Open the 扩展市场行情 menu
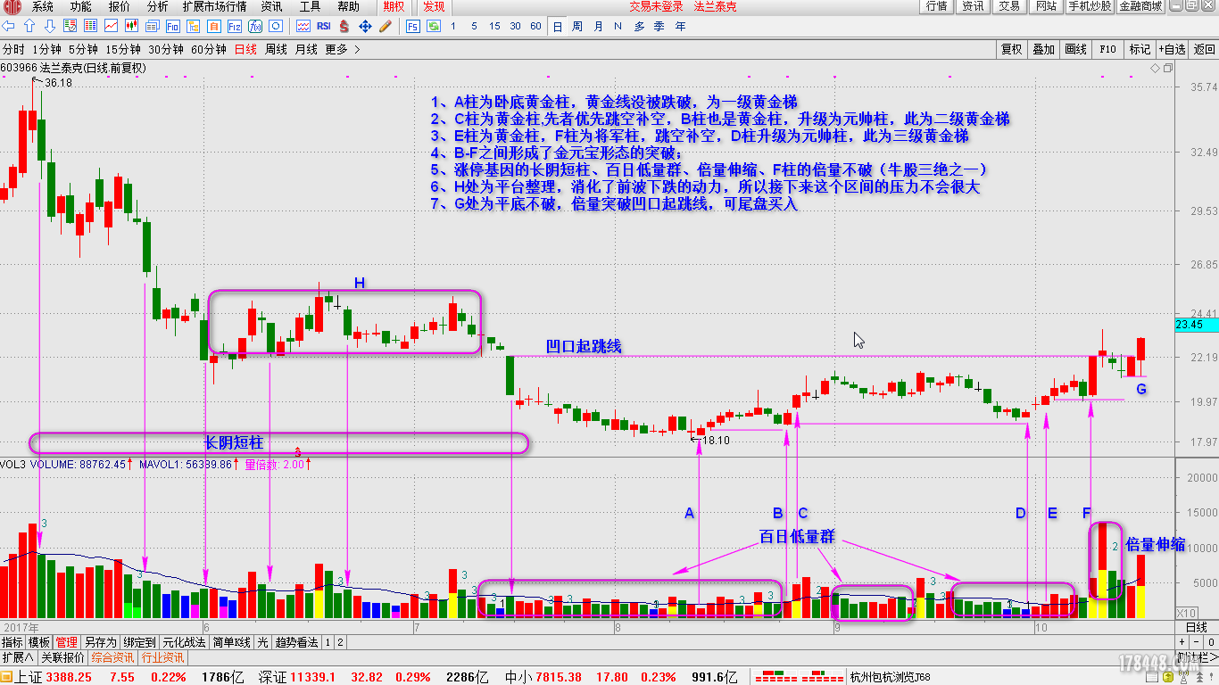This screenshot has width=1219, height=685. tap(214, 6)
